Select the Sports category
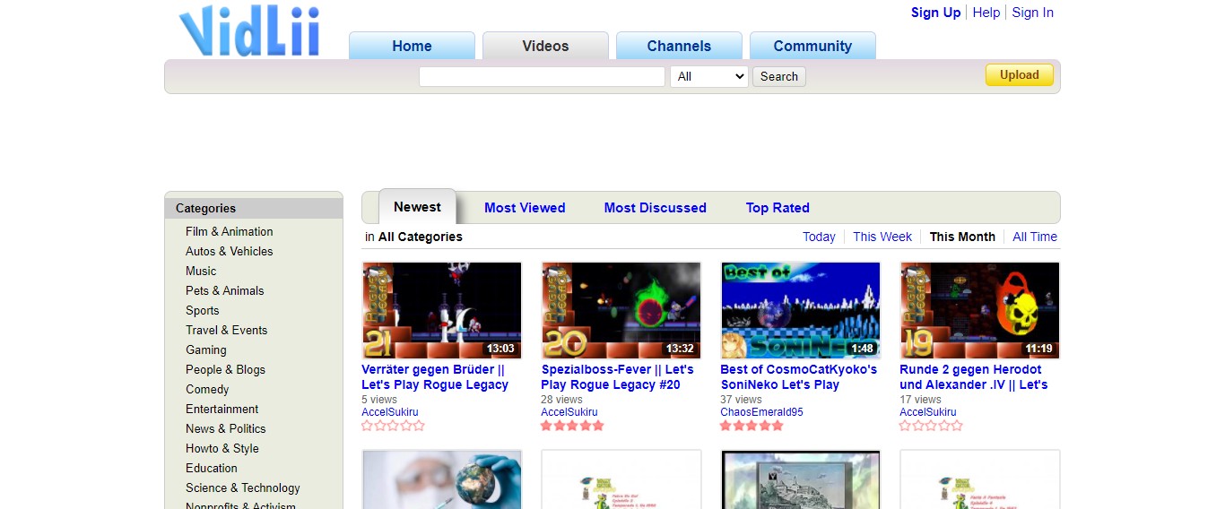Viewport: 1225px width, 509px height. click(203, 310)
